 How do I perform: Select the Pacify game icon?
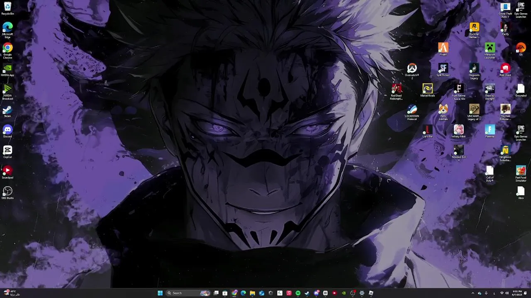[x=505, y=29]
